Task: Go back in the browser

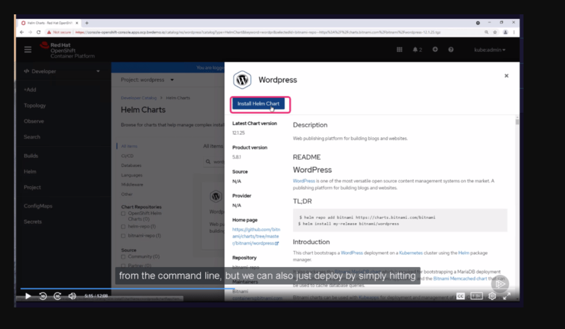Action: (x=22, y=32)
